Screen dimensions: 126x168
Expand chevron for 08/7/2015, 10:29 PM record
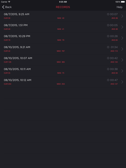[x=122, y=38]
